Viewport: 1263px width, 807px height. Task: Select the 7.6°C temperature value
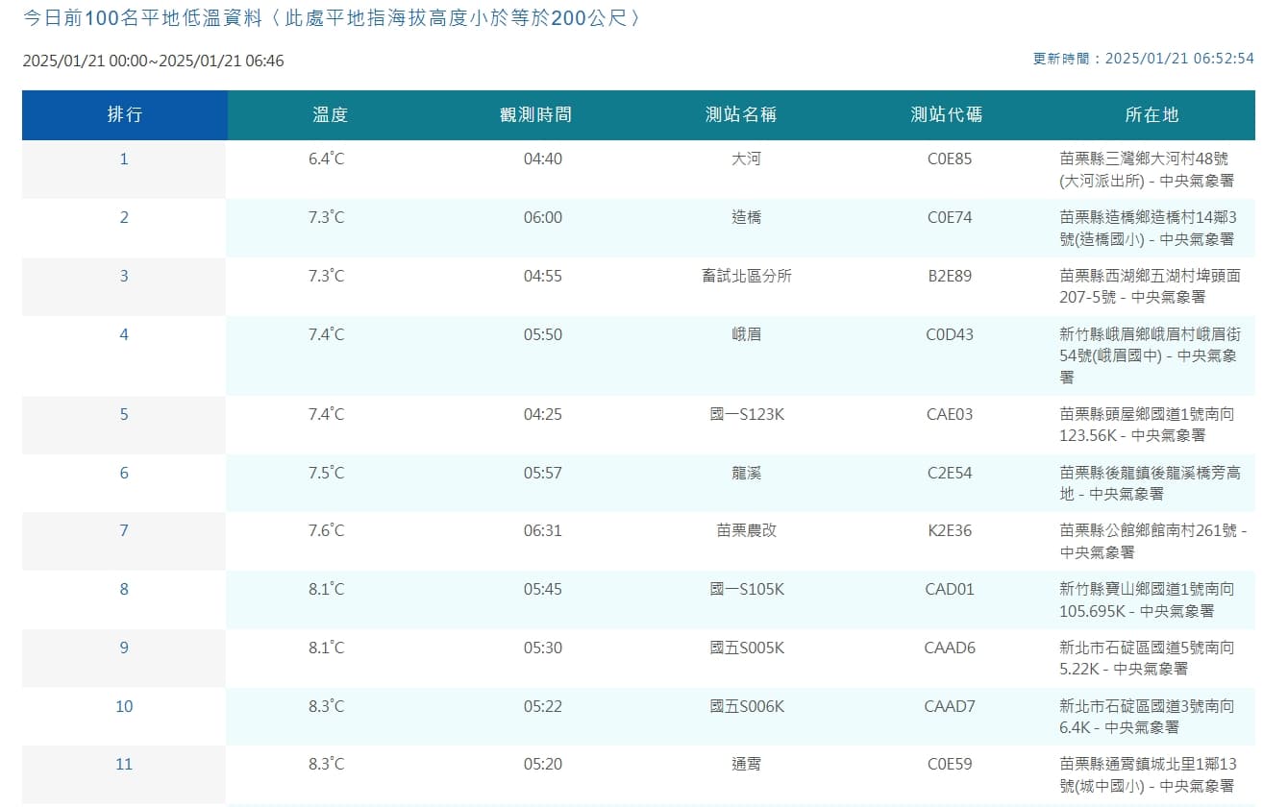(x=327, y=530)
